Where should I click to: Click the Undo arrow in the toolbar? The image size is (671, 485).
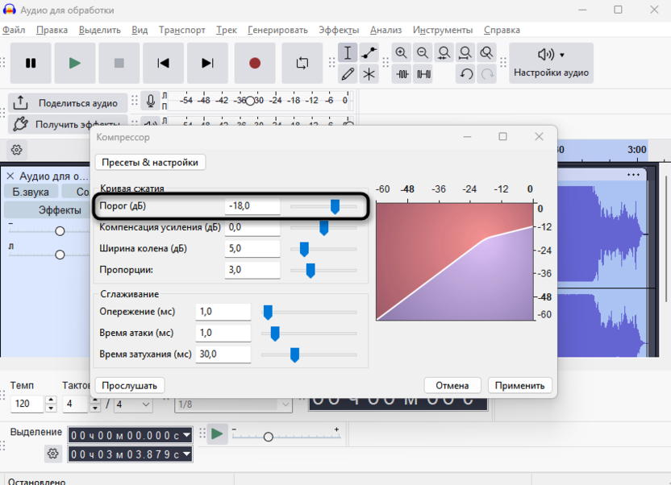click(x=466, y=74)
